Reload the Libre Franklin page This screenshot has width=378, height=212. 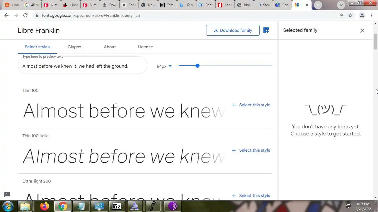tap(25, 15)
